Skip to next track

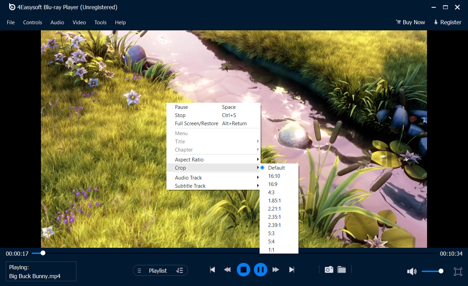pos(292,270)
